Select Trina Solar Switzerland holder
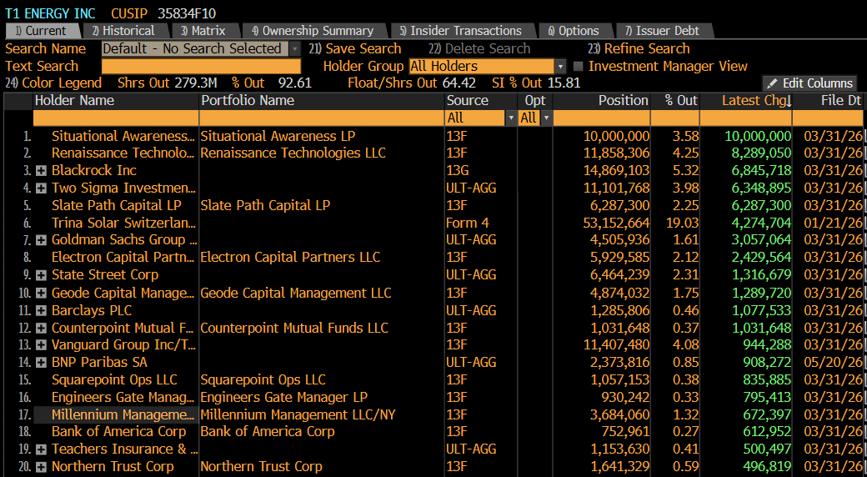The image size is (867, 477). click(123, 223)
